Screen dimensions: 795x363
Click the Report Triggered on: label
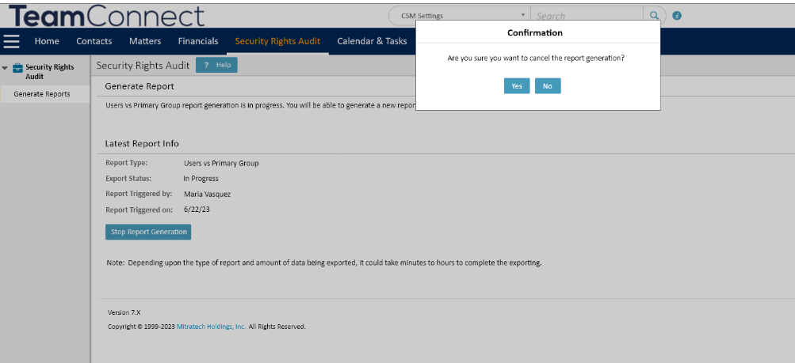click(x=140, y=210)
